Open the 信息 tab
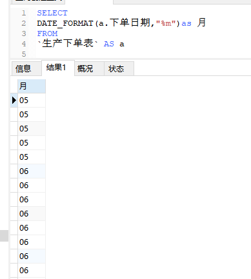The height and width of the screenshot is (279, 251). point(26,69)
